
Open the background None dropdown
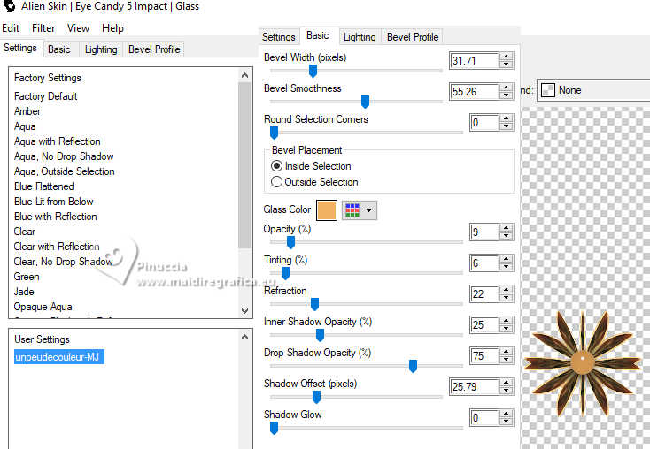click(x=594, y=90)
